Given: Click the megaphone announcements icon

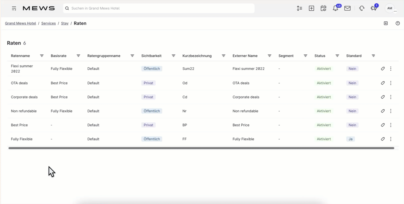Looking at the screenshot, I should click(374, 8).
